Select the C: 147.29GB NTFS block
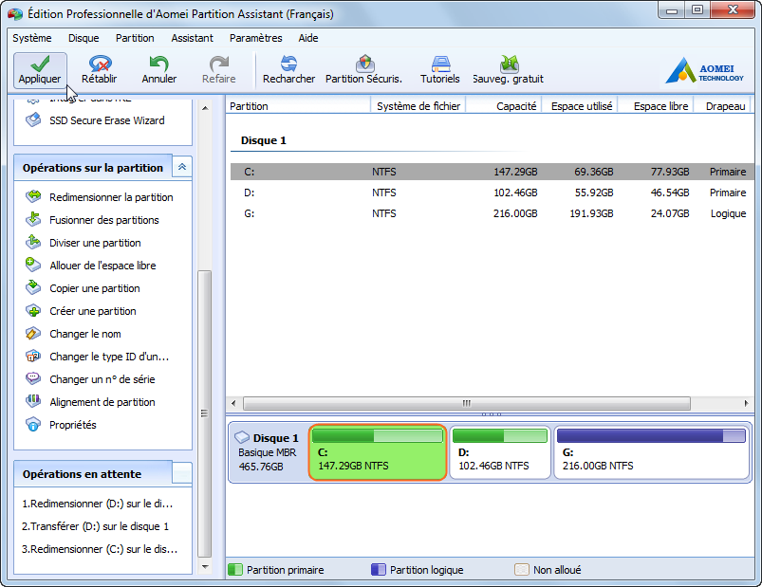This screenshot has width=762, height=587. (x=377, y=452)
